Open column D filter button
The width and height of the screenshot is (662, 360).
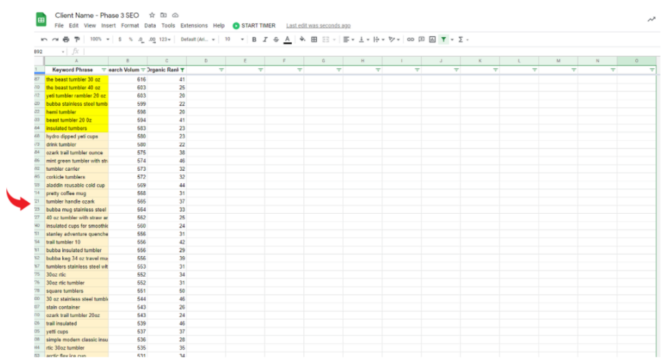(x=221, y=70)
